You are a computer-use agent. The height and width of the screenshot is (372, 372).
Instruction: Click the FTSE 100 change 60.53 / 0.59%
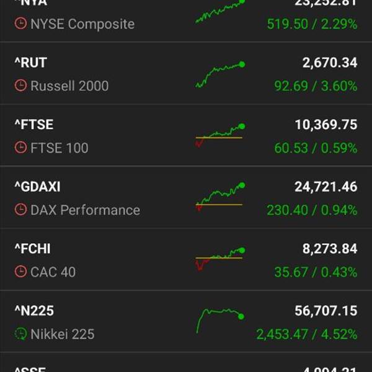[316, 148]
